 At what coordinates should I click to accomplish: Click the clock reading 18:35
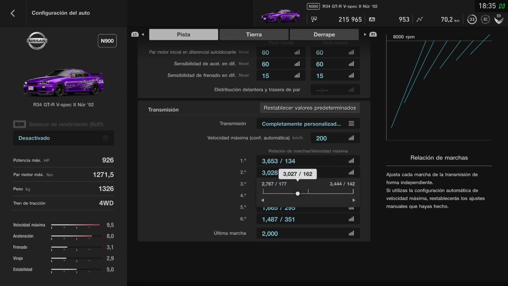pyautogui.click(x=487, y=6)
